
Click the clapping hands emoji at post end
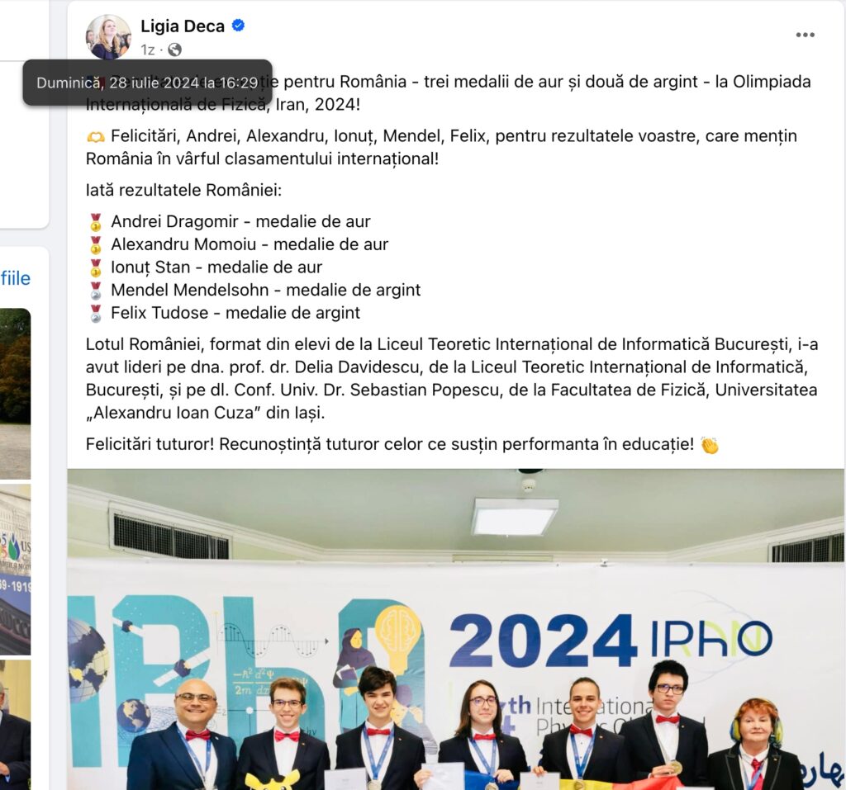(x=710, y=445)
